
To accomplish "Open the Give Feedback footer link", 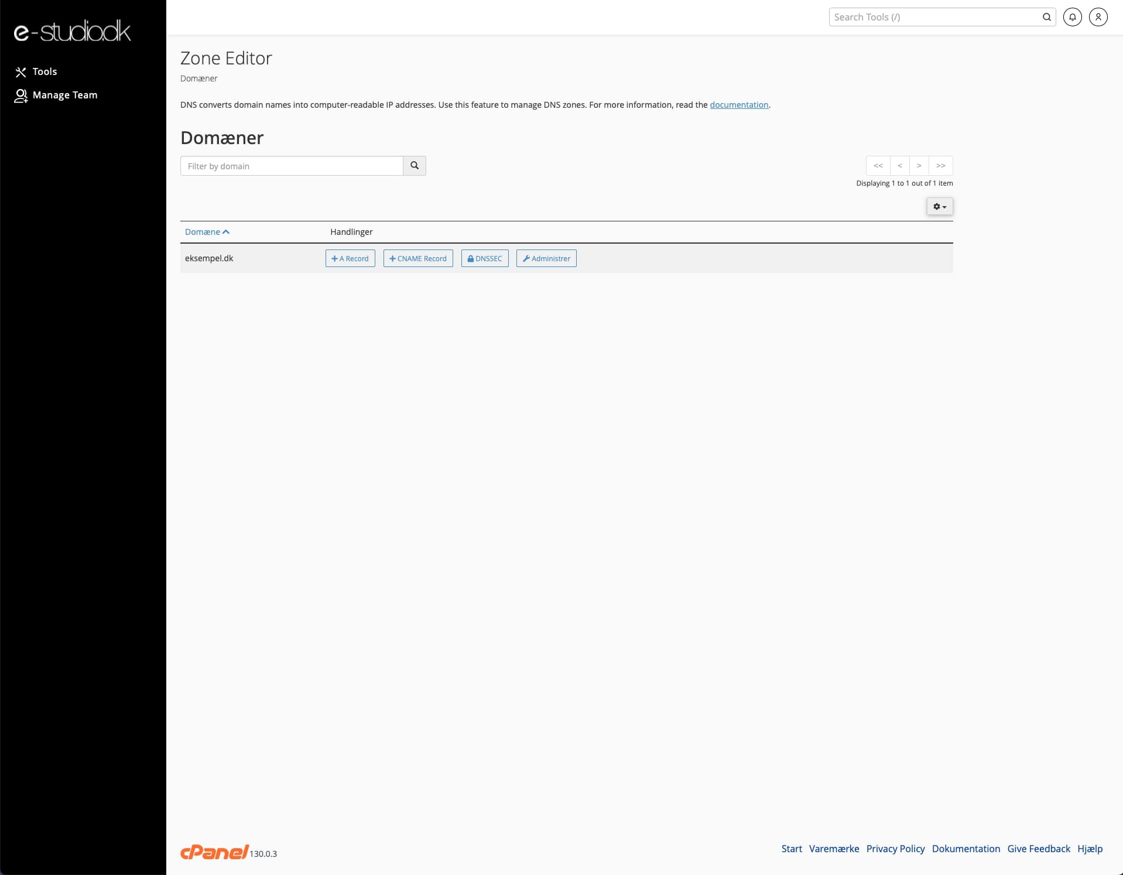I will point(1039,849).
